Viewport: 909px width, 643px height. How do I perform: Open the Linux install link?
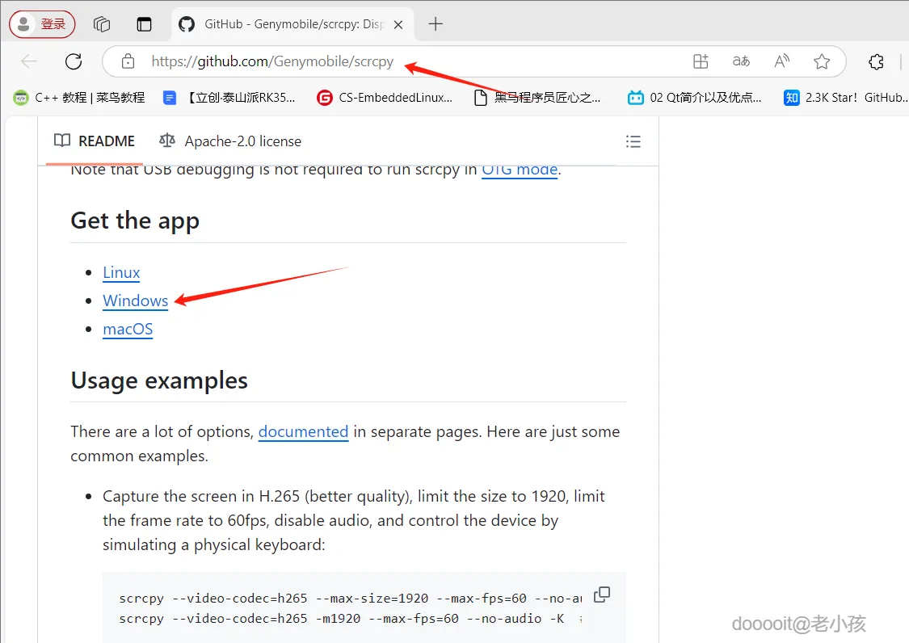coord(121,272)
